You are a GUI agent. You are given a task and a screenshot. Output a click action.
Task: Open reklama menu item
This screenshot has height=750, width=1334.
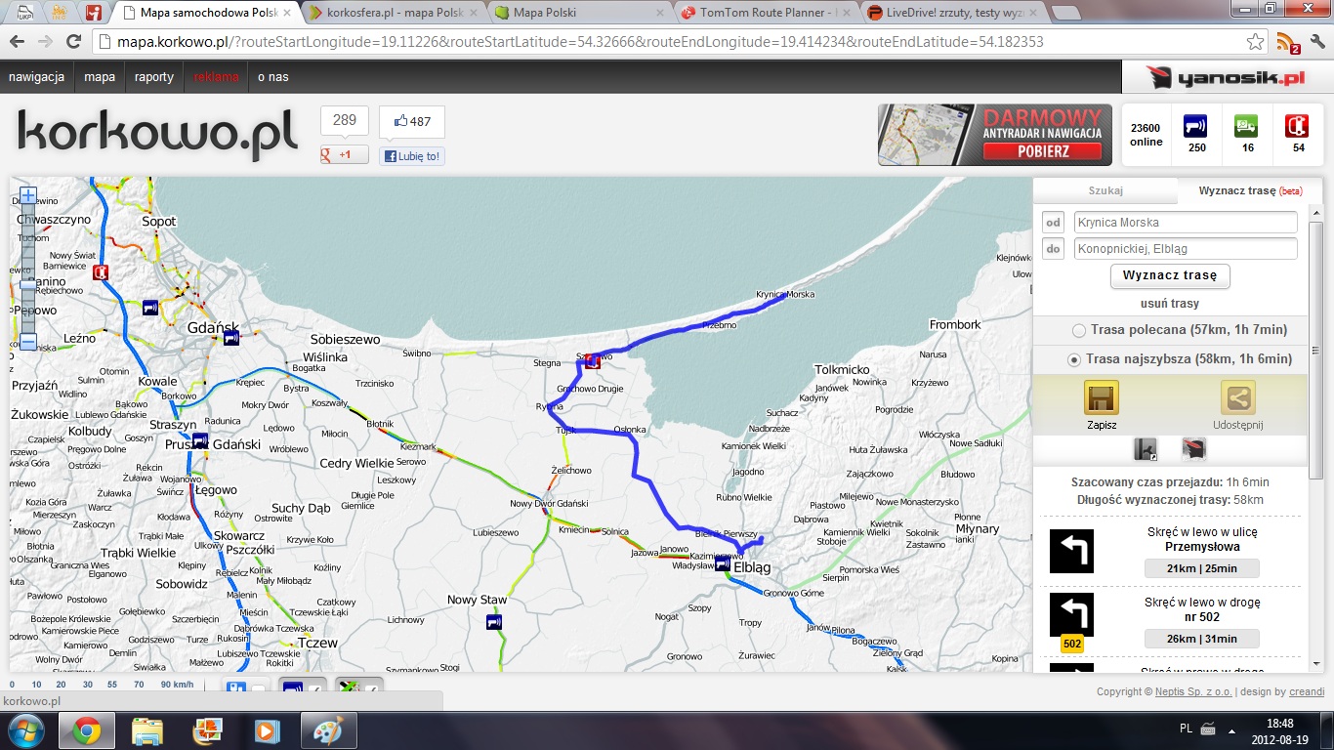(x=216, y=77)
